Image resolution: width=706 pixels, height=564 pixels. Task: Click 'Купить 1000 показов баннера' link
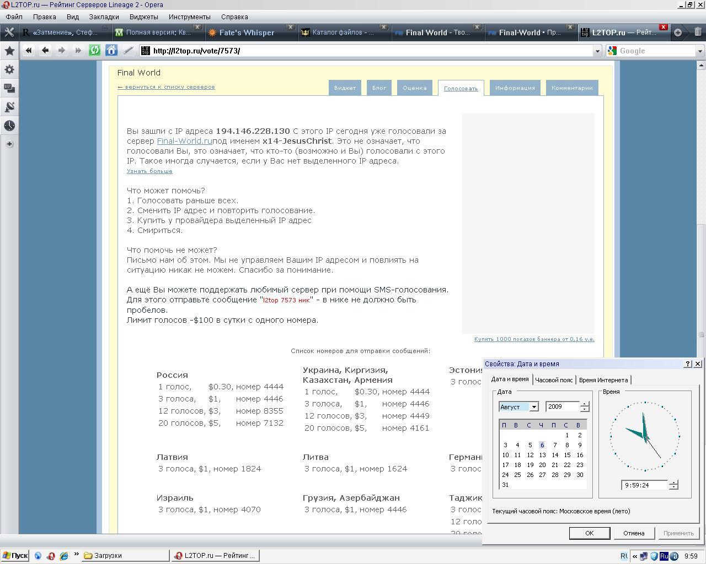click(534, 339)
